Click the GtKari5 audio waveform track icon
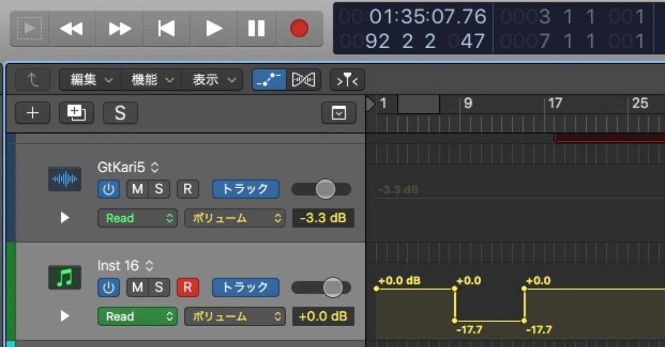Viewport: 665px width, 347px height. 65,179
